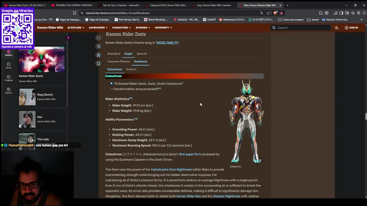Click the Rider Statistics reference footnote
Viewport: 367px width, 206px height.
point(130,98)
